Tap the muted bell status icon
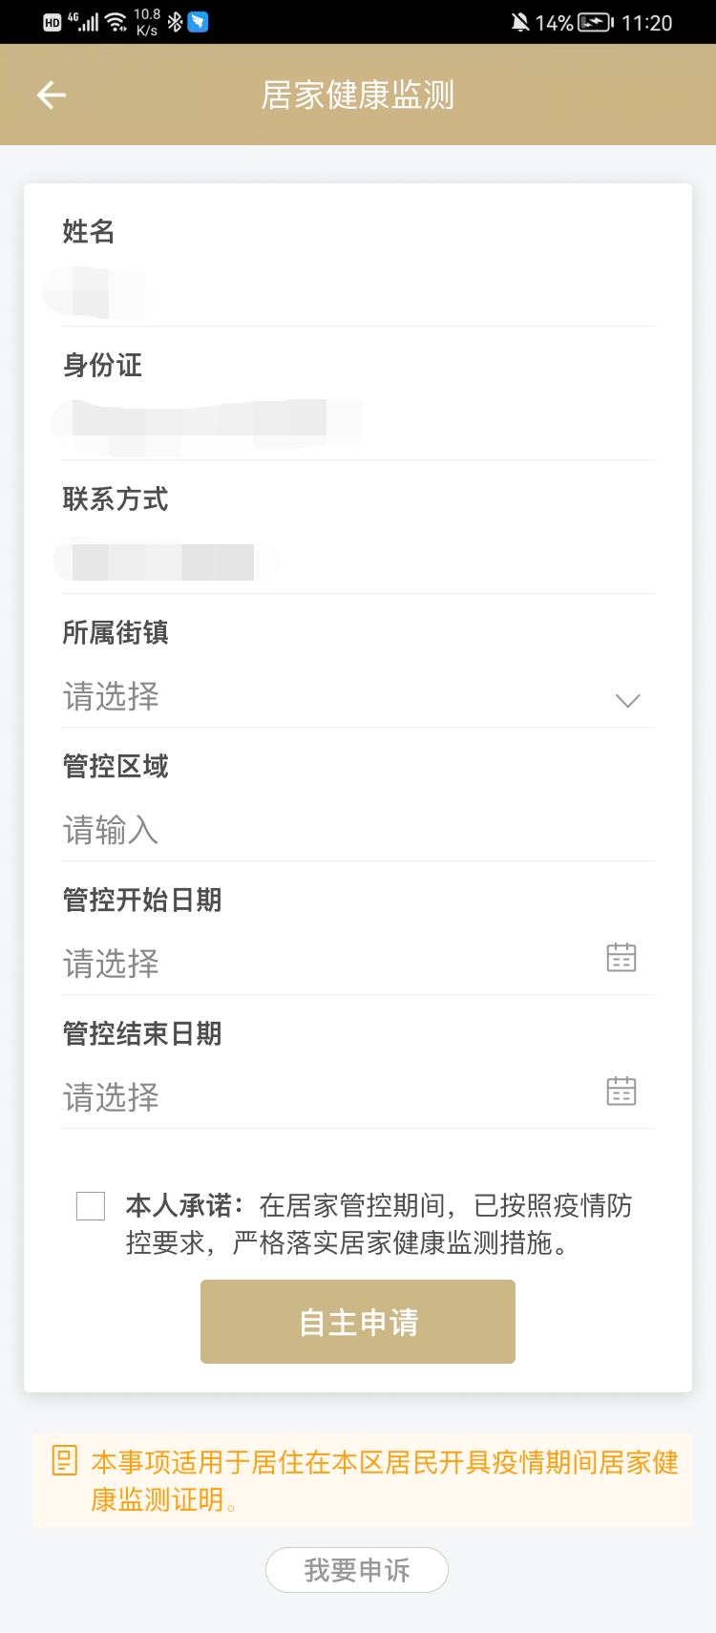The width and height of the screenshot is (716, 1633). click(519, 22)
